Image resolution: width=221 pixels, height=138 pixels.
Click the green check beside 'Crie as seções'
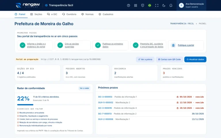coord(60,45)
